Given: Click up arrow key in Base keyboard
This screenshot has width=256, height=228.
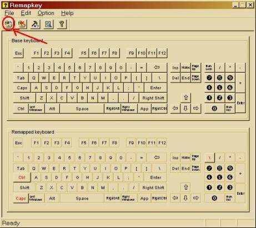Looking at the screenshot, I should click(186, 98).
